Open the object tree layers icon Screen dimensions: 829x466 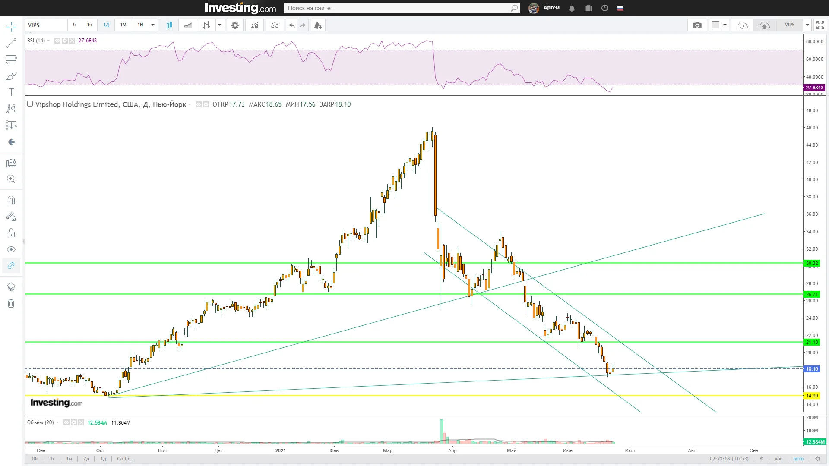tap(11, 287)
